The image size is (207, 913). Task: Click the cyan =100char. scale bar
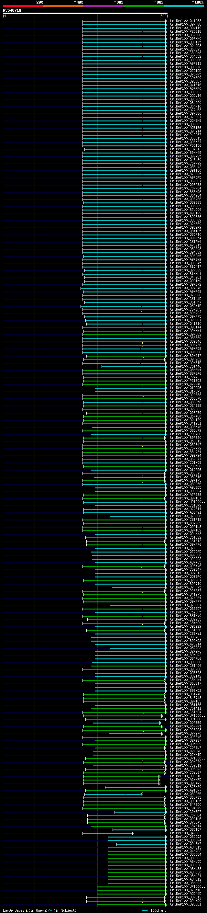coord(144,910)
